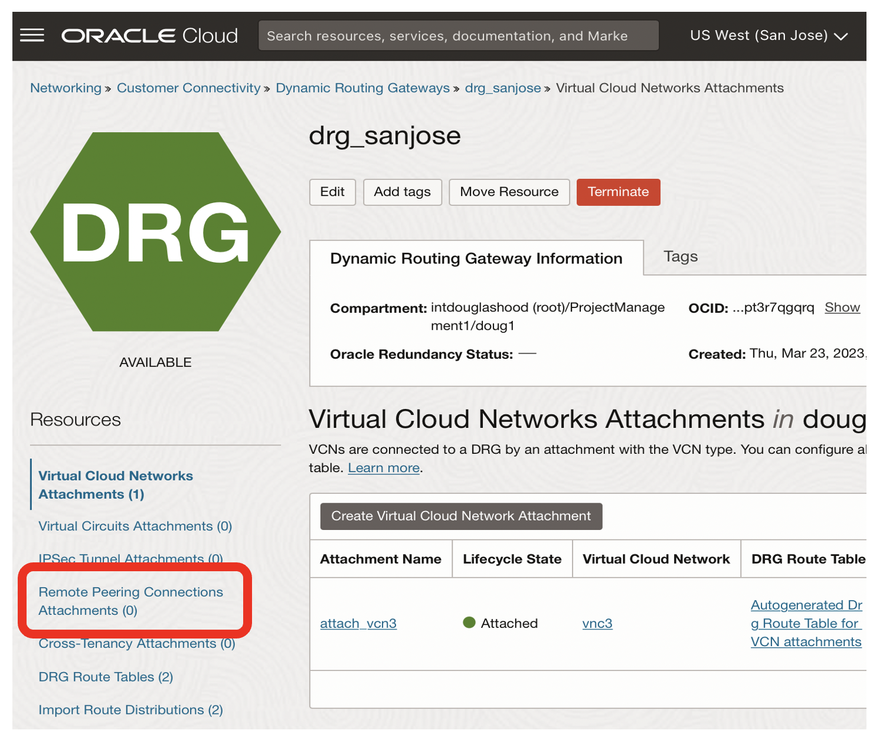Open Cross-Tenancy Attachments (0)
Image resolution: width=883 pixels, height=740 pixels.
137,644
